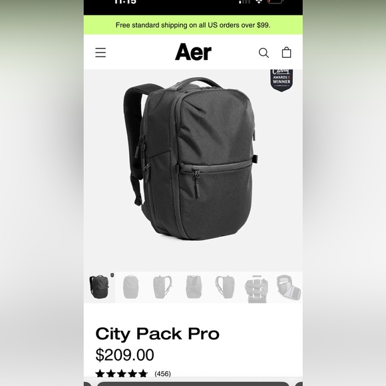Select the second front-view backpack thumbnail

130,287
